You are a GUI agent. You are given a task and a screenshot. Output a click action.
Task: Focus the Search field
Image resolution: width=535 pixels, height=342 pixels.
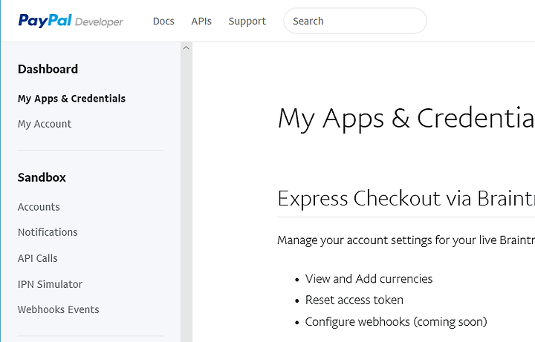pos(355,21)
